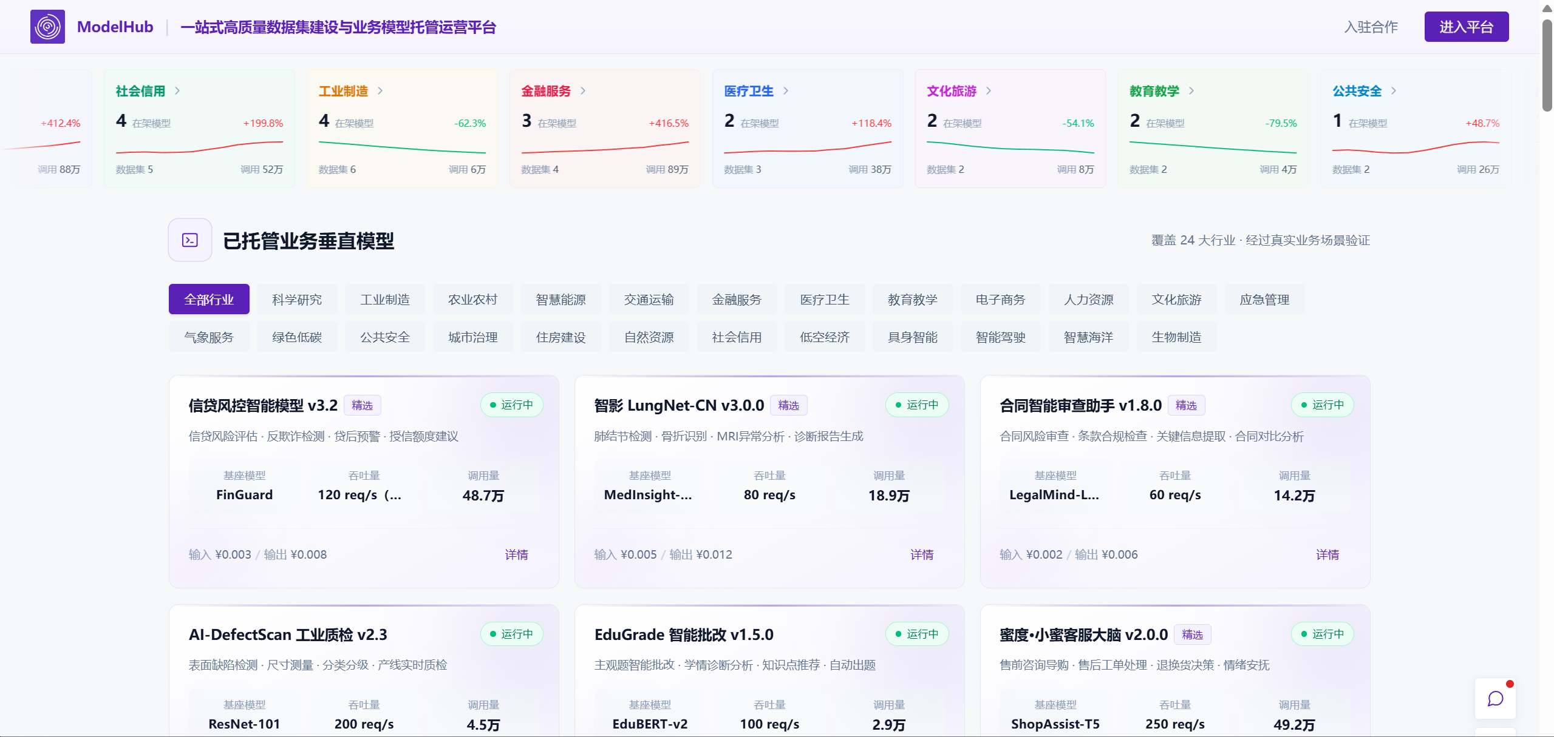Viewport: 1554px width, 737px height.
Task: Click the 进入平台 button
Action: [1467, 27]
